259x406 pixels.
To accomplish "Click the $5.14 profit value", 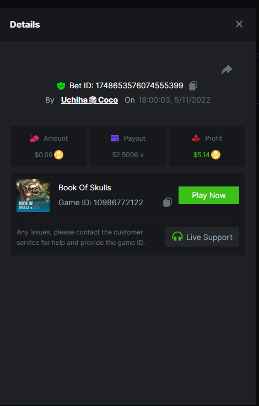I will (201, 155).
